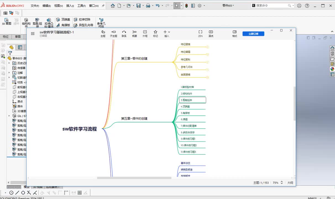Image resolution: width=335 pixels, height=199 pixels.
Task: Toggle the 格式 format panel
Action: point(235,34)
